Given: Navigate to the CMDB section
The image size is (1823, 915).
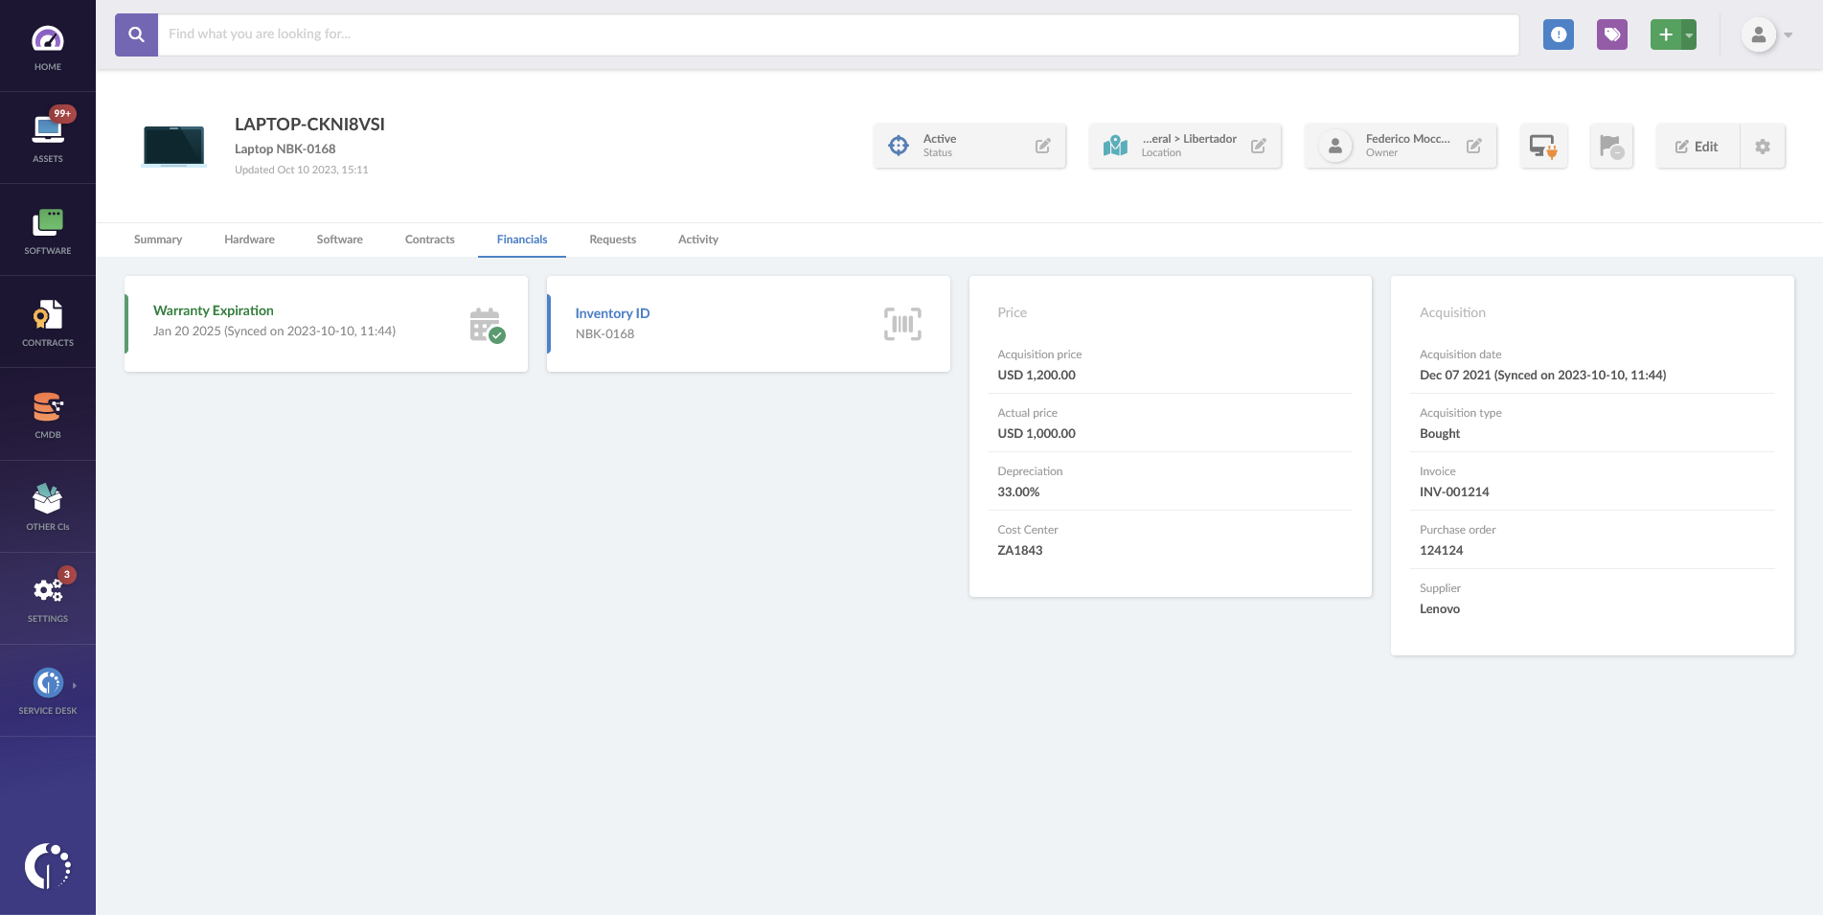Looking at the screenshot, I should pos(48,410).
